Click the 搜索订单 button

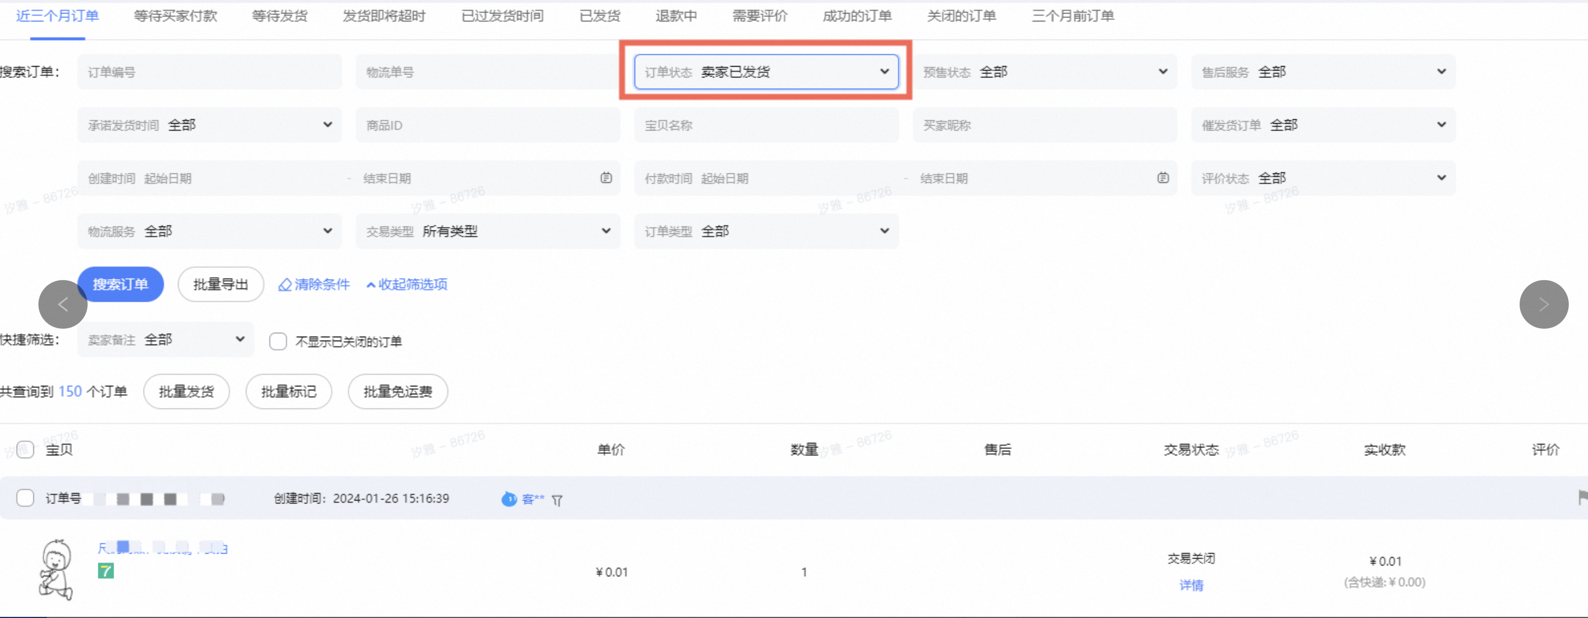(x=120, y=284)
